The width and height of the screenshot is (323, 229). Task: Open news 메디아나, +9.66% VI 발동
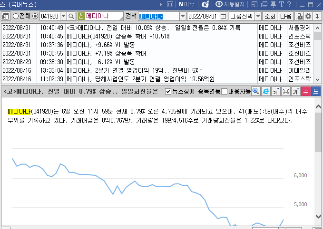[101, 45]
